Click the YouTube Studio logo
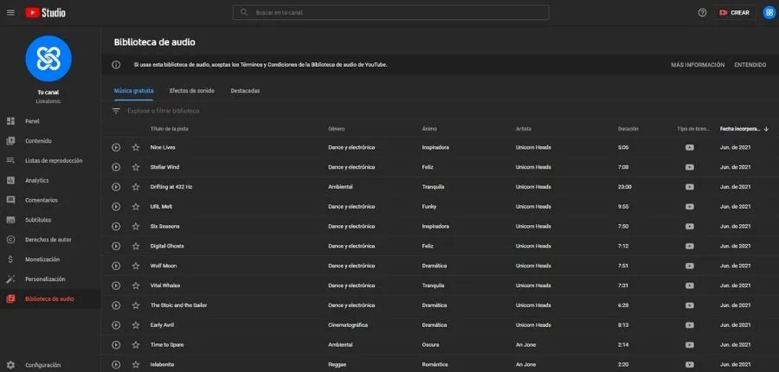The width and height of the screenshot is (779, 372). [45, 13]
